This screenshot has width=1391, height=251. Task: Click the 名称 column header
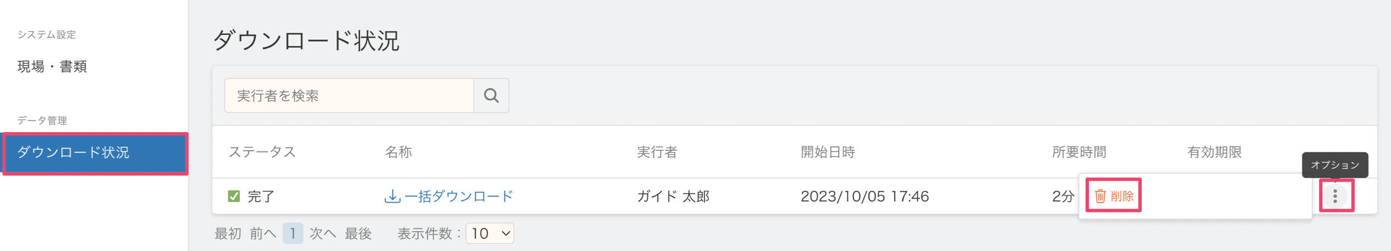click(398, 152)
